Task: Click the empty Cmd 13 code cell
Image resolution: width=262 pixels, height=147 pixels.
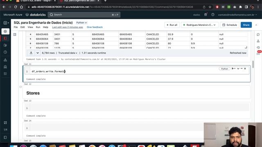Action: click(137, 107)
